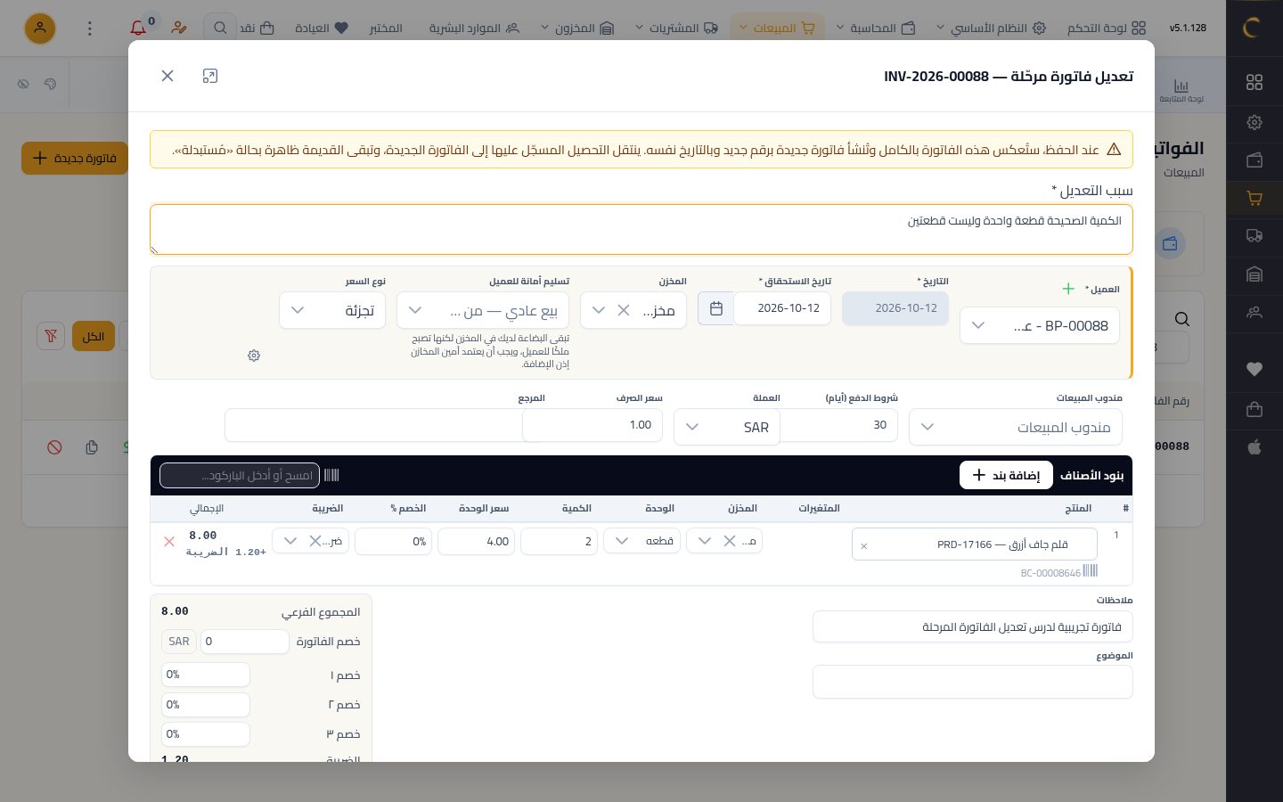The image size is (1283, 802).
Task: Delete line item with red X
Action: click(x=169, y=541)
